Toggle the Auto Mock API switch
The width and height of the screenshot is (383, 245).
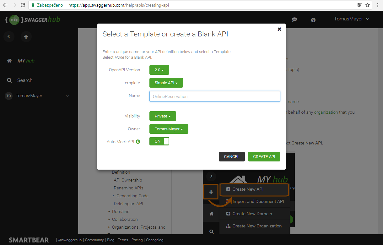click(159, 141)
